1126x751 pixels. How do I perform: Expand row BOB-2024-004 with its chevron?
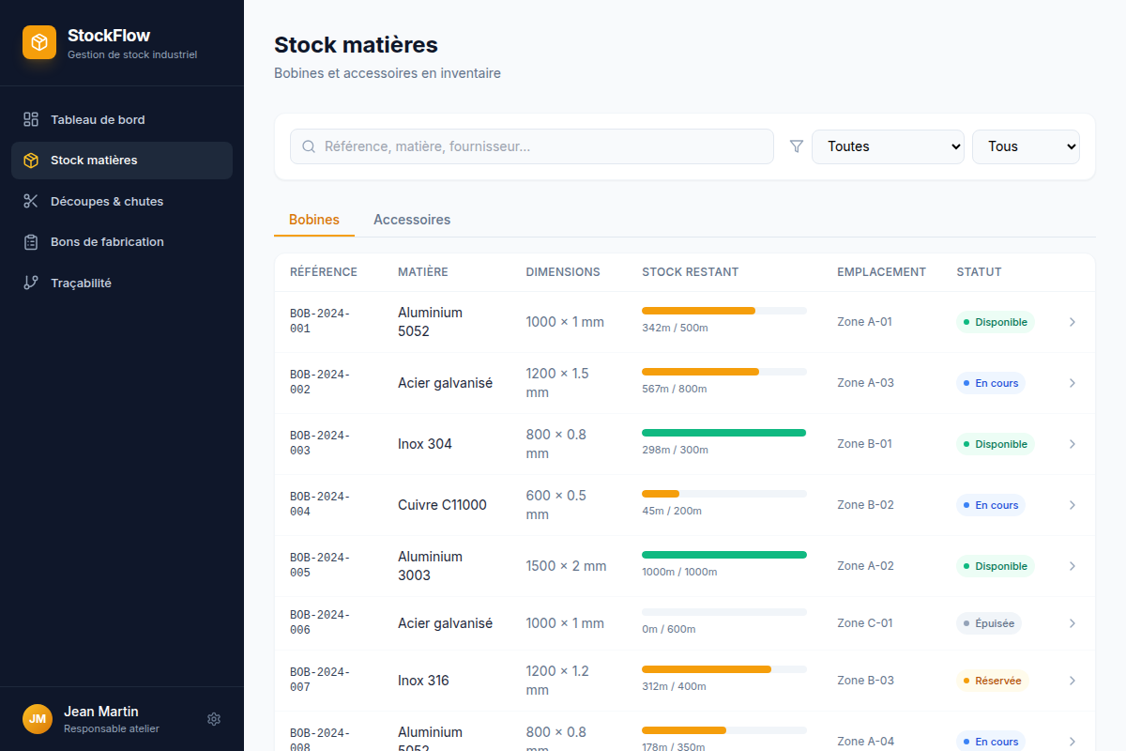[1073, 505]
